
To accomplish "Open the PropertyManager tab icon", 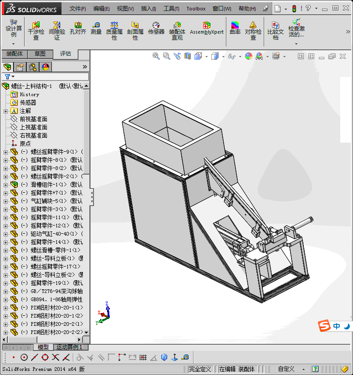I will click(20, 67).
